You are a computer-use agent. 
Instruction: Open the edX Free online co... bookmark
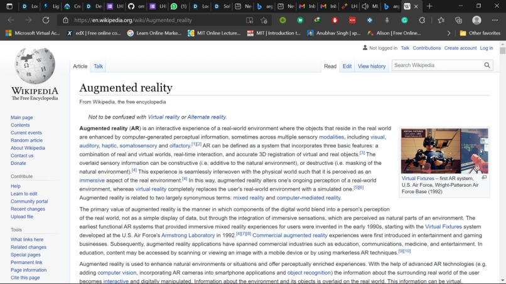click(94, 33)
